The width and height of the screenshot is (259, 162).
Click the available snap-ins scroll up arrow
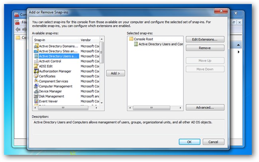click(102, 39)
